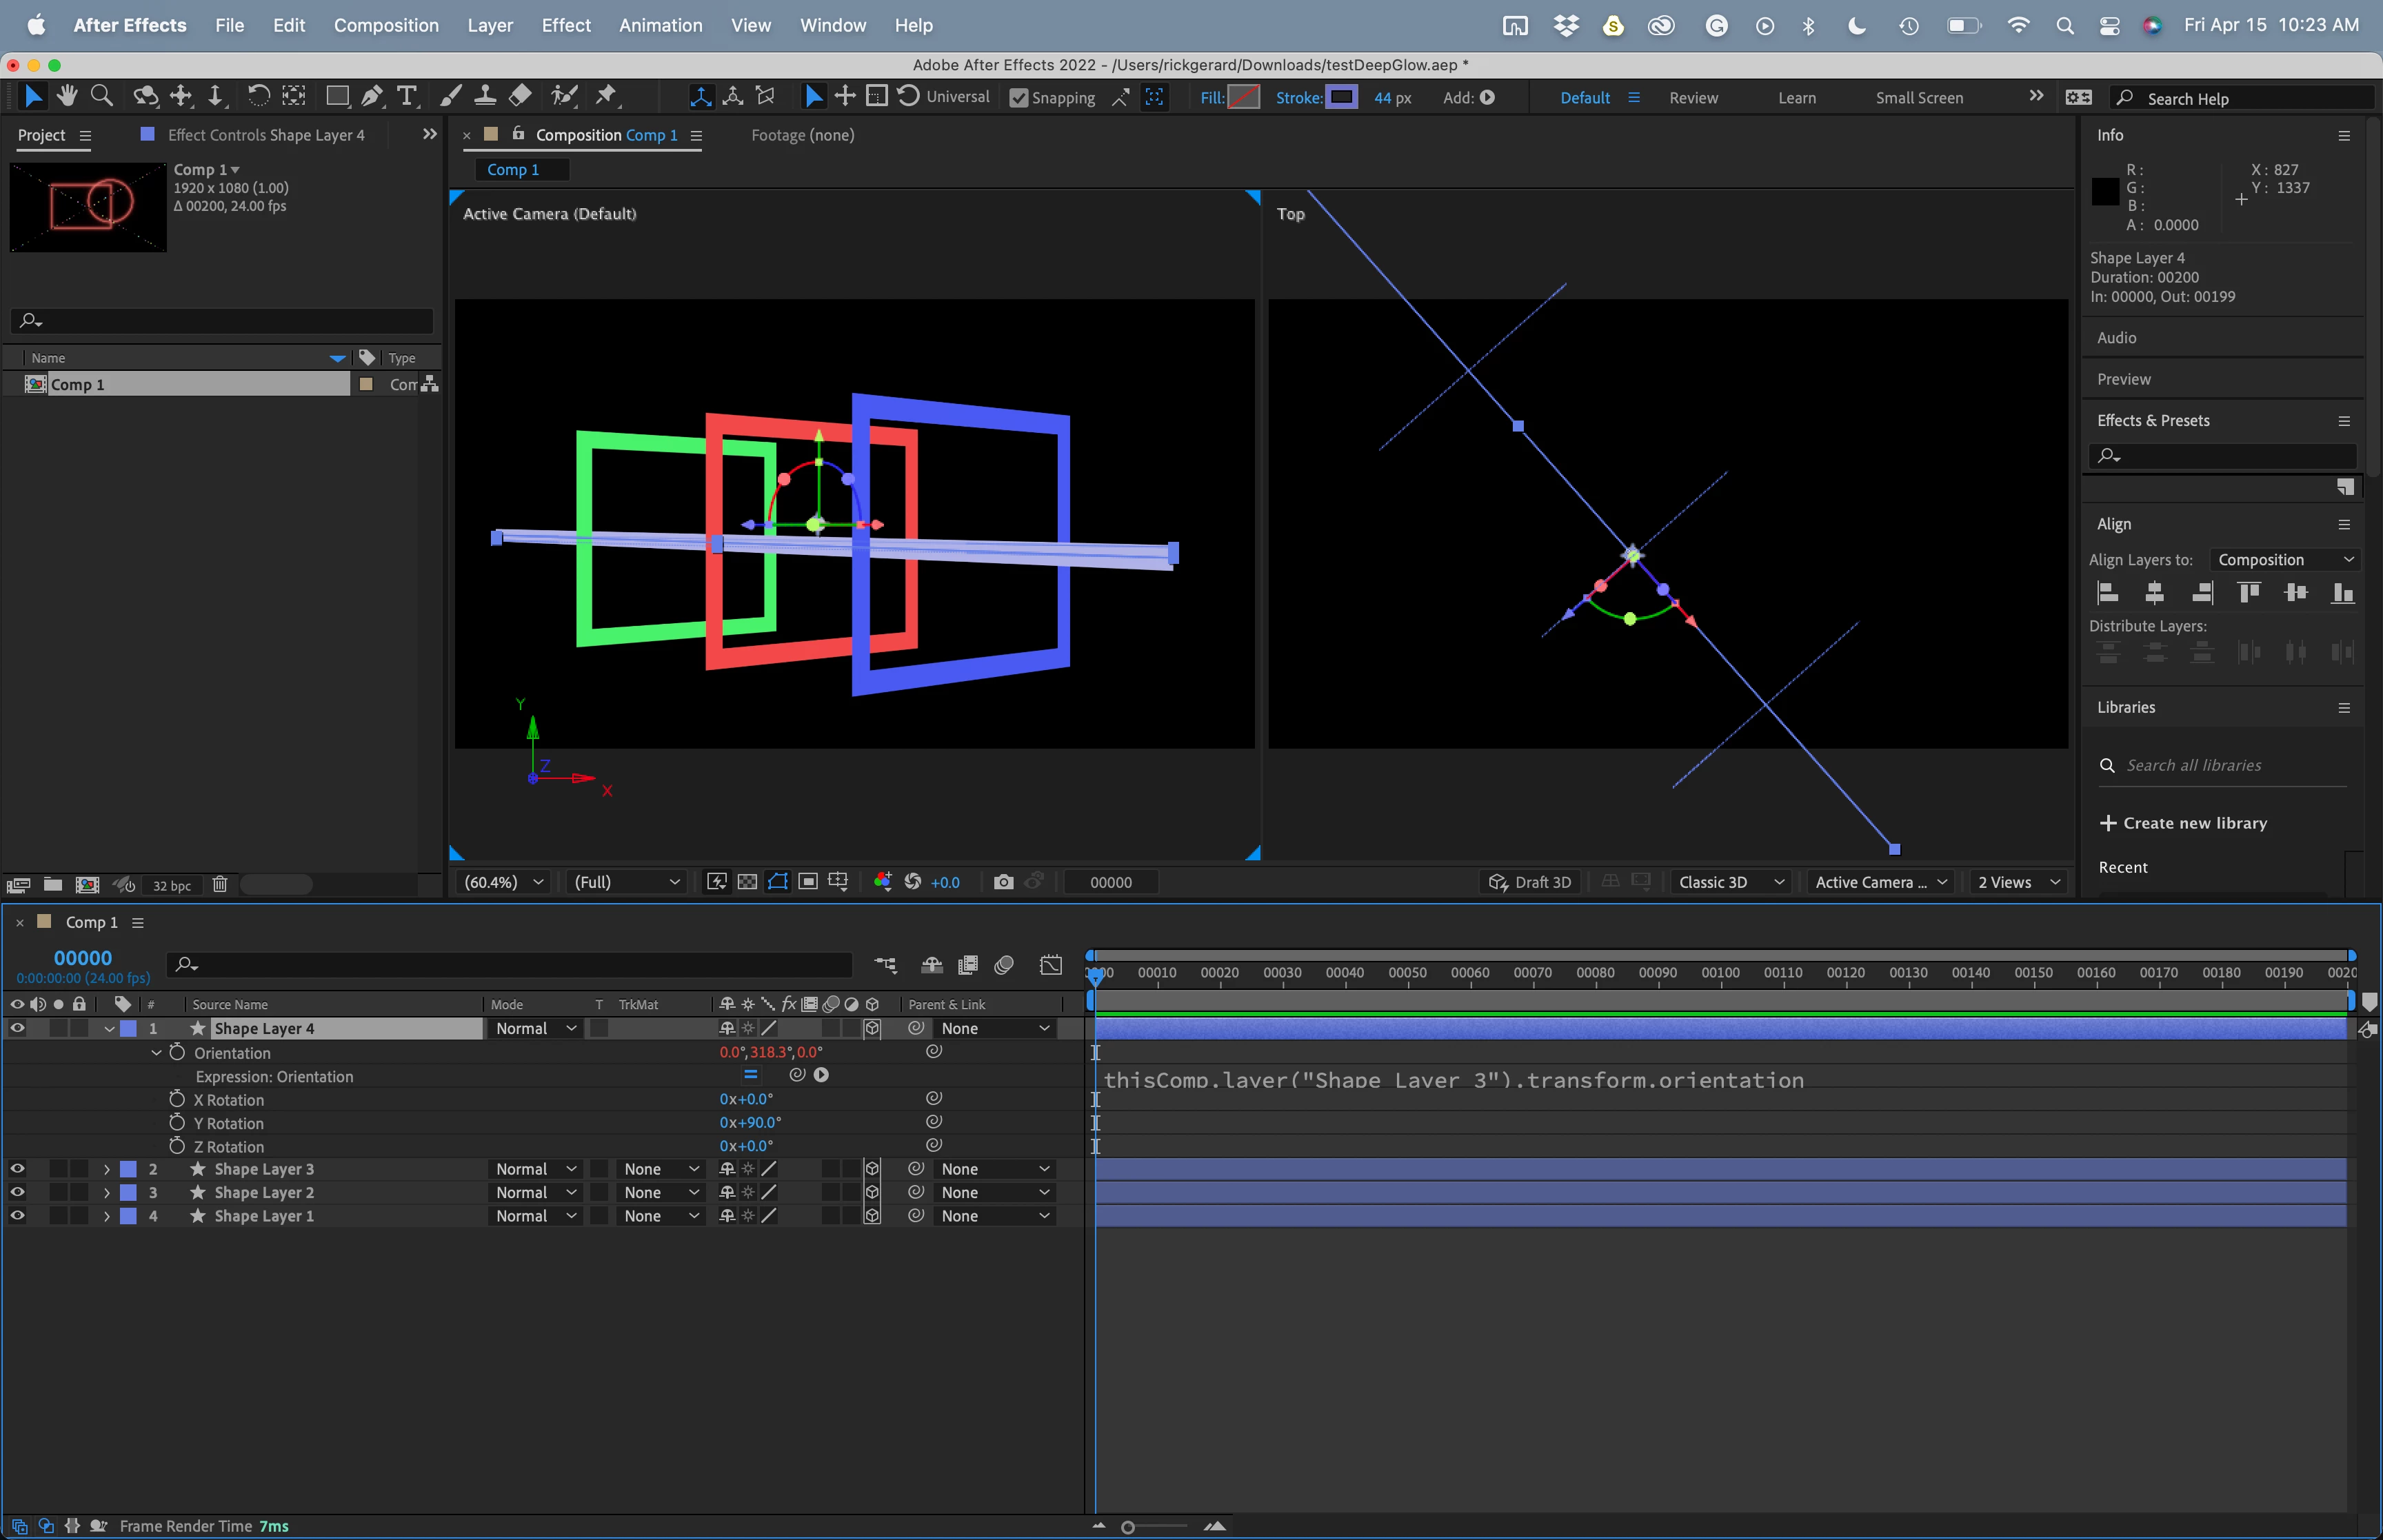Hide Shape Layer 3 visibility eye

click(x=17, y=1169)
